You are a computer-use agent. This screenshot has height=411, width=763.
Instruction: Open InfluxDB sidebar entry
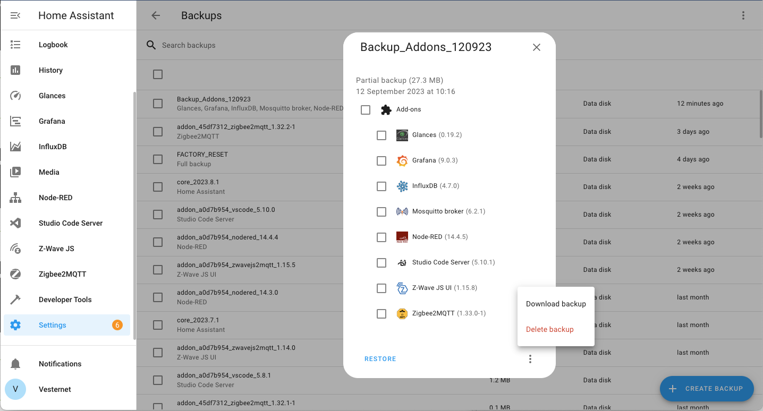67,147
